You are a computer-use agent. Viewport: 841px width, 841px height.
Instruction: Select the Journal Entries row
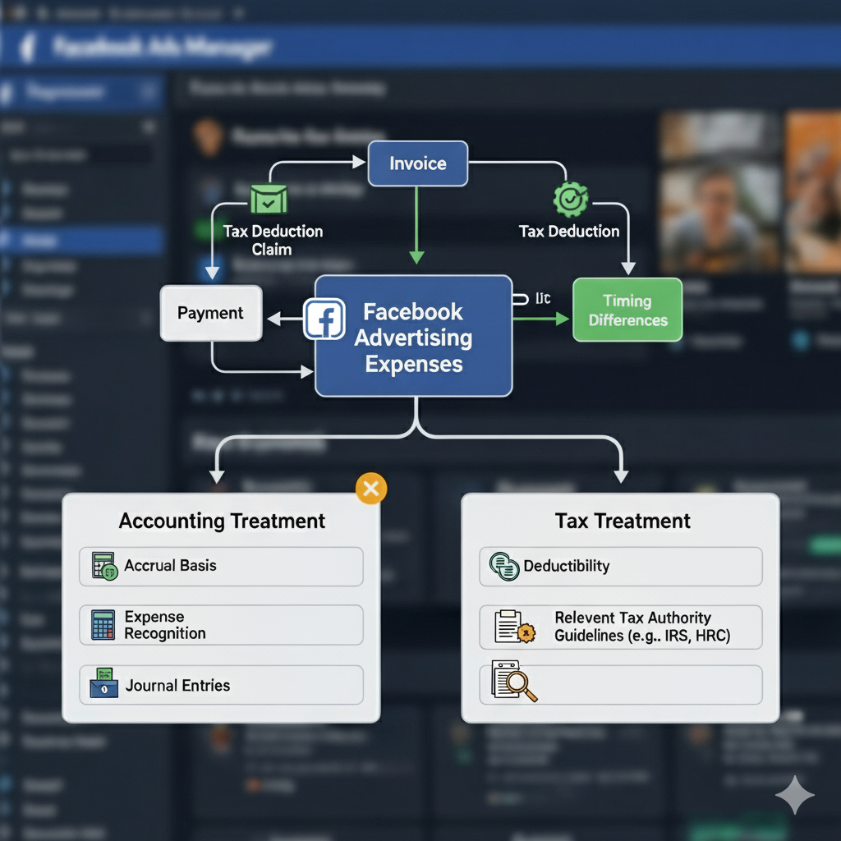pyautogui.click(x=221, y=685)
